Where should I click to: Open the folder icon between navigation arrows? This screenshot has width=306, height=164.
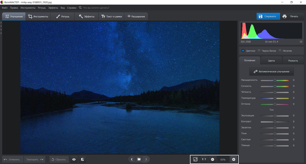click(139, 159)
